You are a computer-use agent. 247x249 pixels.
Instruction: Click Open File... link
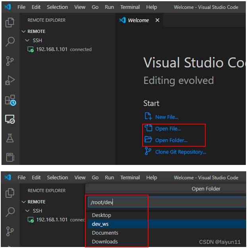(168, 128)
